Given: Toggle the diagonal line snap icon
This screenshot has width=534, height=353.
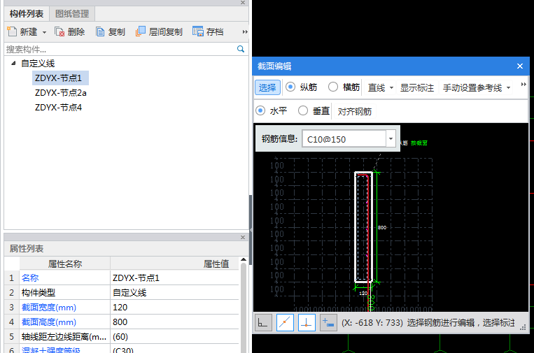Looking at the screenshot, I should click(285, 322).
